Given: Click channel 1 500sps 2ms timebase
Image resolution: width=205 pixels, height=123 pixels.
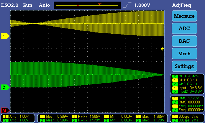Looking at the screenshot, I should click(x=188, y=116).
